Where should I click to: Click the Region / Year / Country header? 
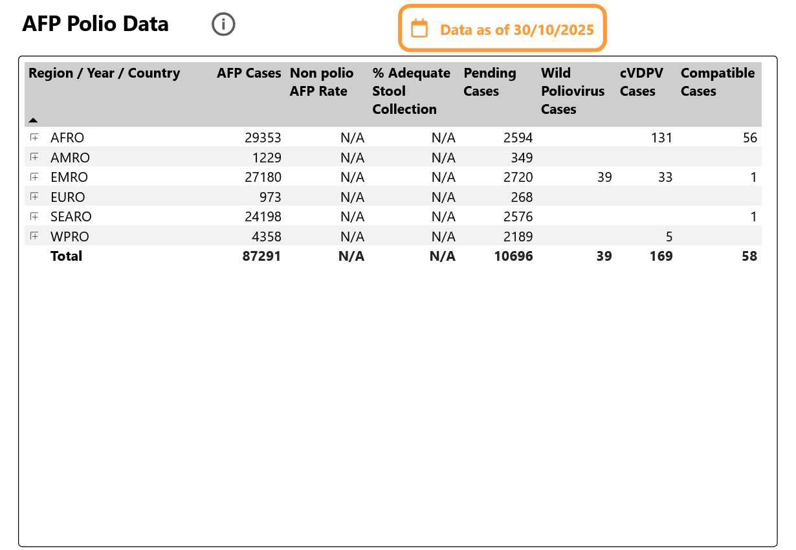click(104, 73)
